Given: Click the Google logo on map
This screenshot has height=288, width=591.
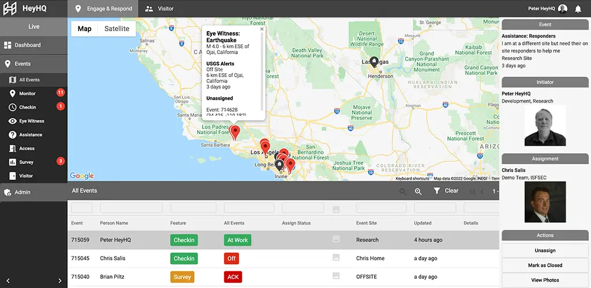Looking at the screenshot, I should (x=82, y=176).
